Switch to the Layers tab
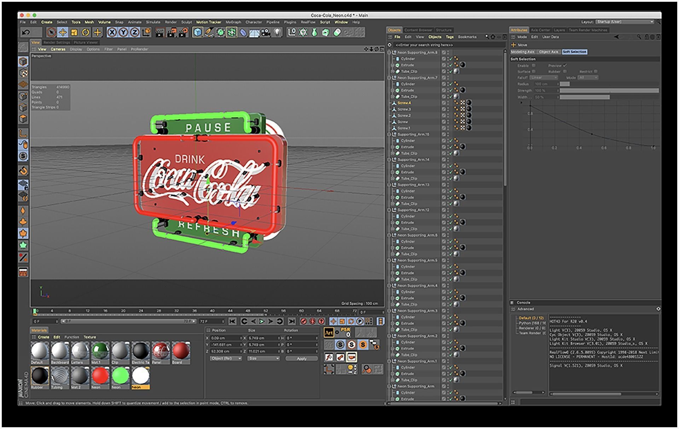This screenshot has height=429, width=679. coord(559,30)
